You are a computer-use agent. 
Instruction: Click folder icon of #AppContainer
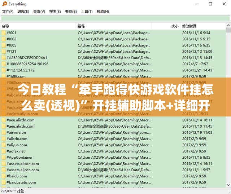pyautogui.click(x=4, y=157)
